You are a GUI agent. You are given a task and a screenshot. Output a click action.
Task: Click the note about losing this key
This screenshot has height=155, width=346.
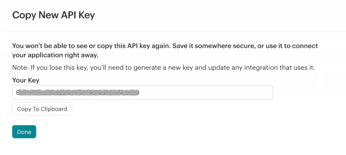[x=163, y=68]
